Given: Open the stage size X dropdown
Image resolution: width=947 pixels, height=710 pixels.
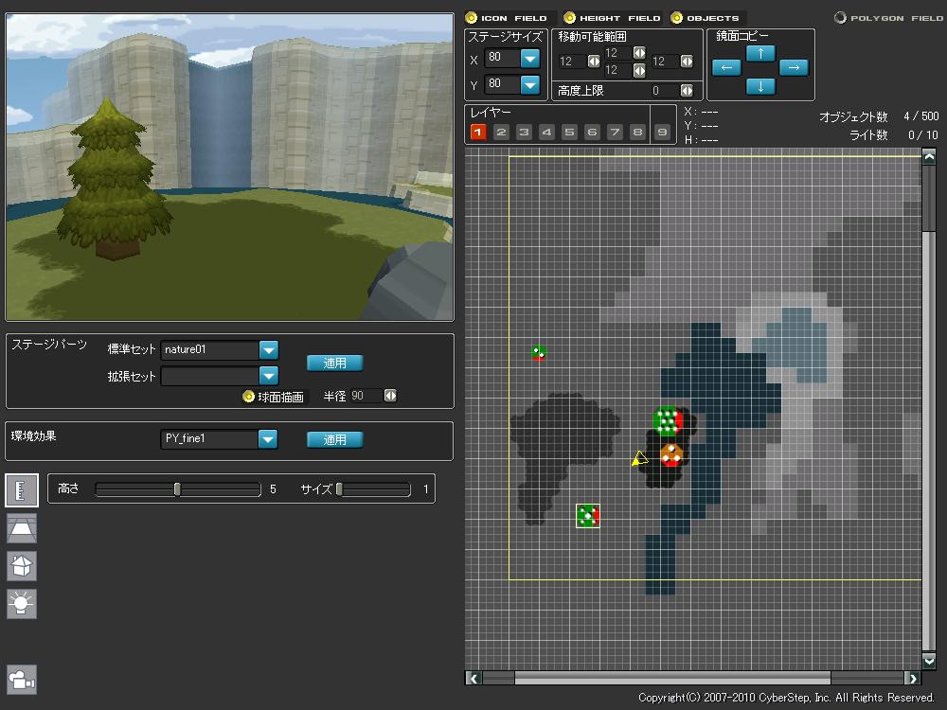Looking at the screenshot, I should [529, 59].
